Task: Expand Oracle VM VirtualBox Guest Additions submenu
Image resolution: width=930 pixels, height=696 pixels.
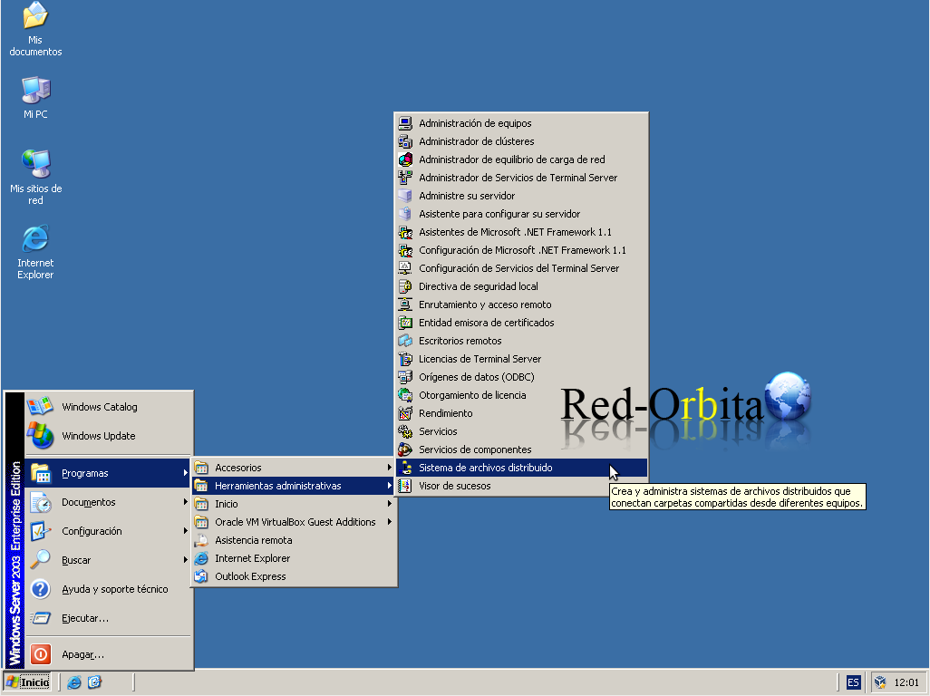Action: (293, 522)
